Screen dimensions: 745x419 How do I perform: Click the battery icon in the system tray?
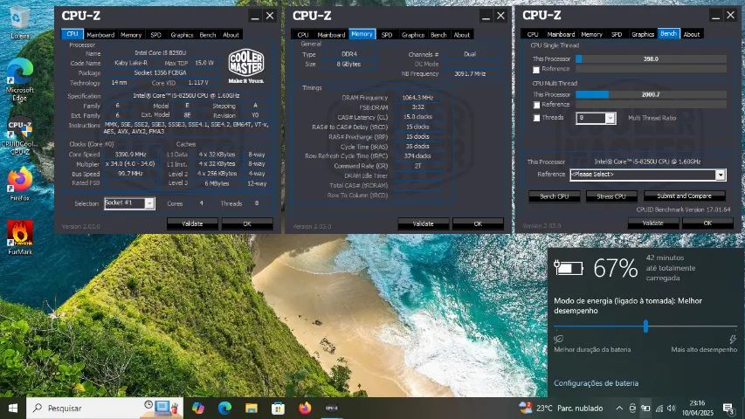point(645,408)
